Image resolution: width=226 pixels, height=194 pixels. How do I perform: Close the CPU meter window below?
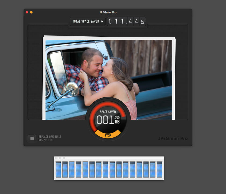tap(56, 158)
